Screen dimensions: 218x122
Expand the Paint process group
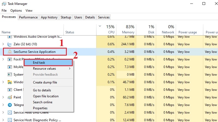coord(3,97)
